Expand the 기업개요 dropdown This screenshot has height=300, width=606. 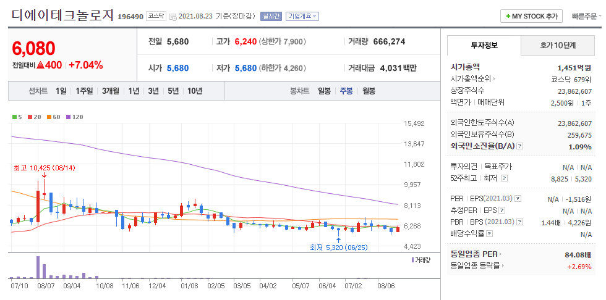tap(302, 16)
